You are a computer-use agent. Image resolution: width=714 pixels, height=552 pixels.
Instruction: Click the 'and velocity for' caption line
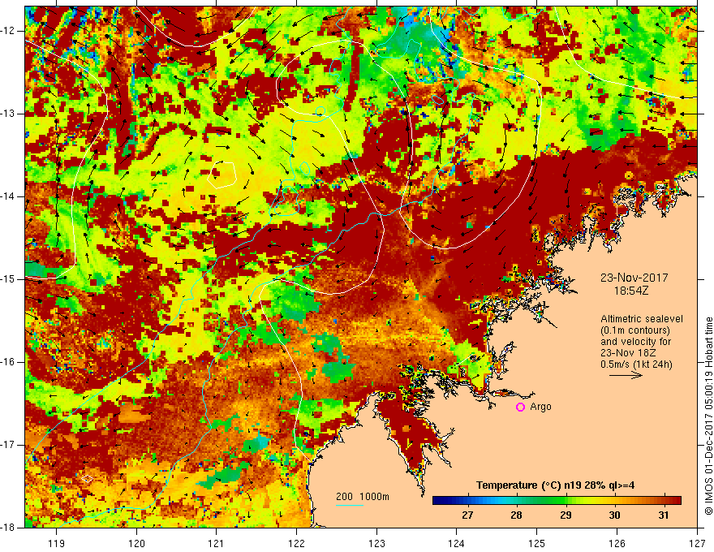click(x=635, y=342)
